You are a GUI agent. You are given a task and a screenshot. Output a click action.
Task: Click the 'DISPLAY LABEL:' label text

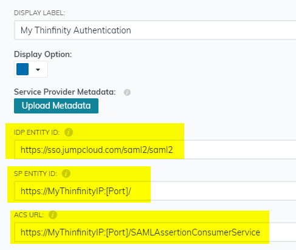pos(40,13)
